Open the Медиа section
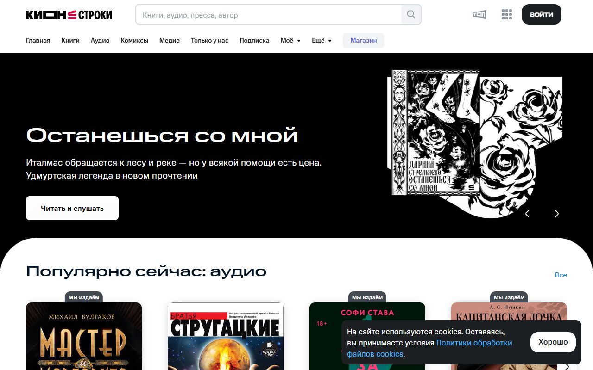This screenshot has height=370, width=593. 170,40
